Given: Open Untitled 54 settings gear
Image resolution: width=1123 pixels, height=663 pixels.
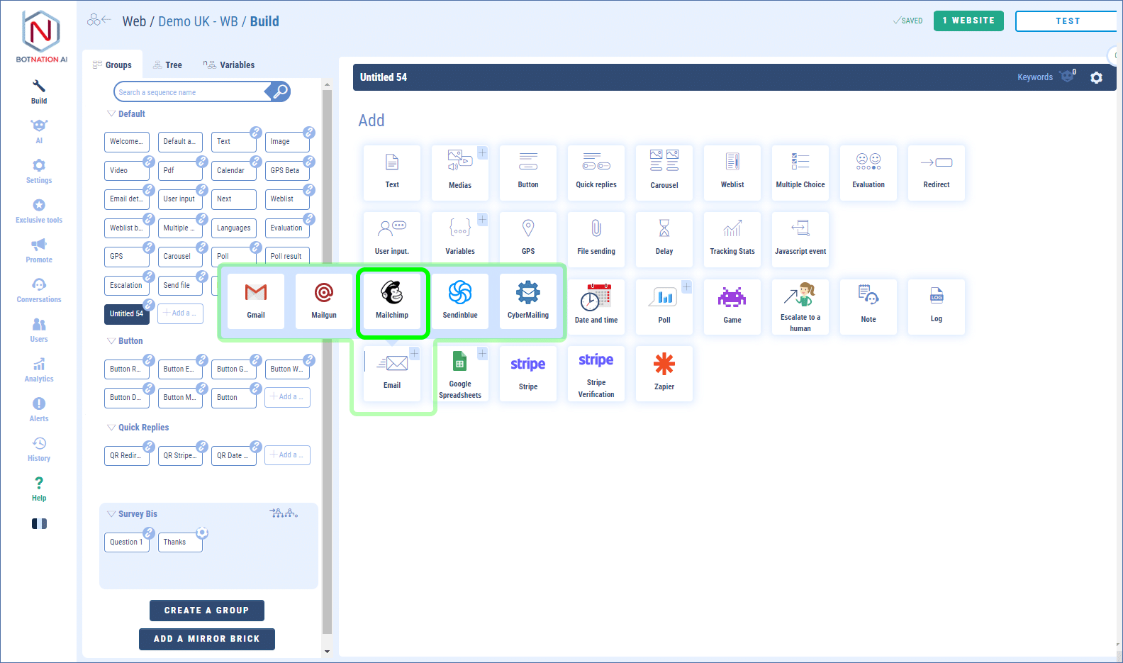Looking at the screenshot, I should click(1096, 77).
